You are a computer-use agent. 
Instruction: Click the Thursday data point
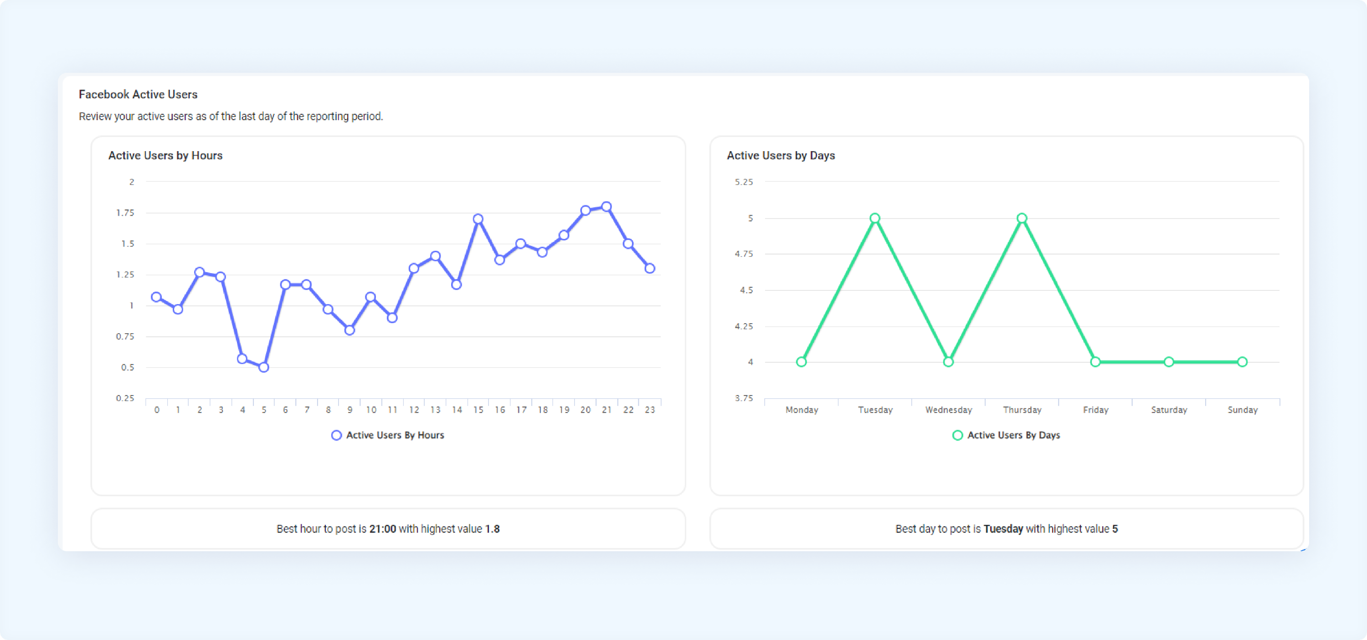tap(1022, 218)
